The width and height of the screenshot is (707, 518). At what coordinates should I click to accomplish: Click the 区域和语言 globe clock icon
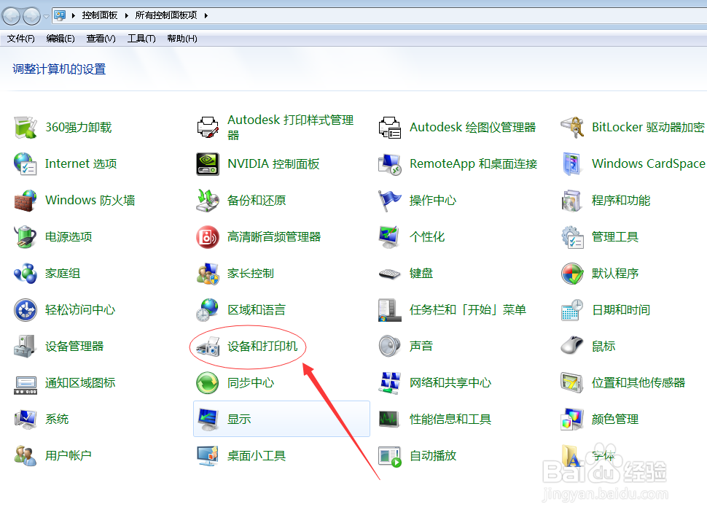tap(208, 310)
